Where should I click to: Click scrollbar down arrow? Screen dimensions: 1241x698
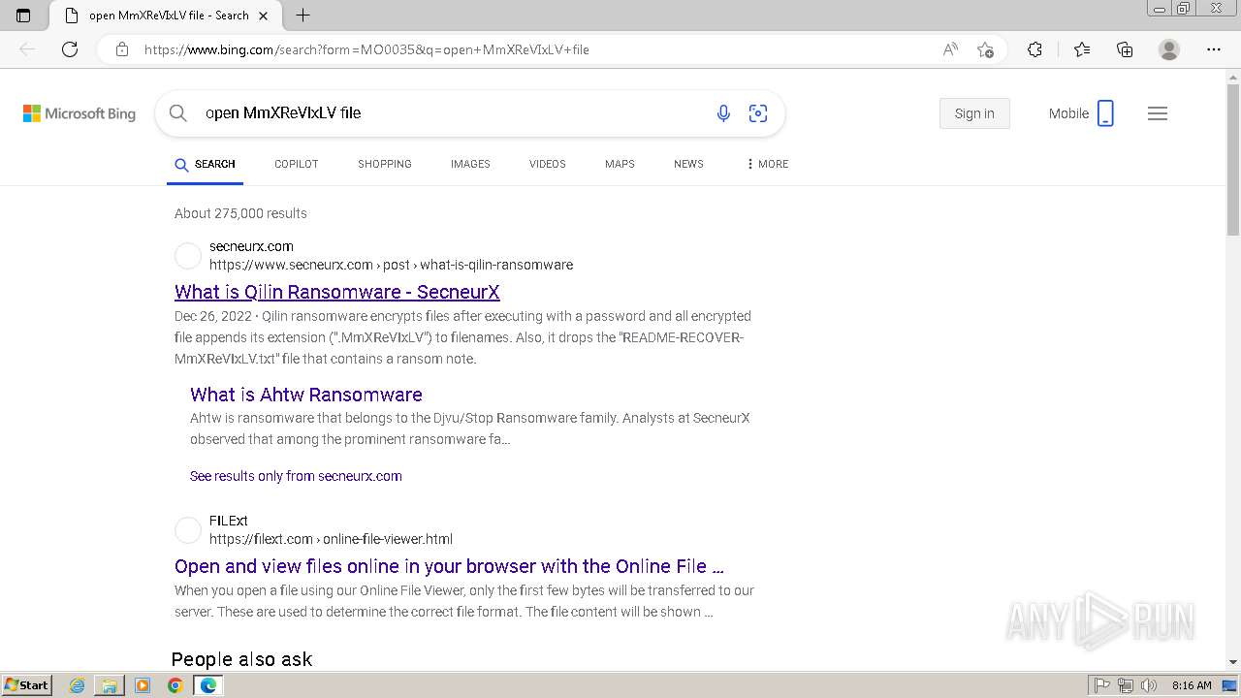(1233, 662)
